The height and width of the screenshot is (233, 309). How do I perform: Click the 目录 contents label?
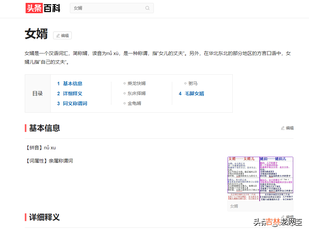(x=38, y=94)
